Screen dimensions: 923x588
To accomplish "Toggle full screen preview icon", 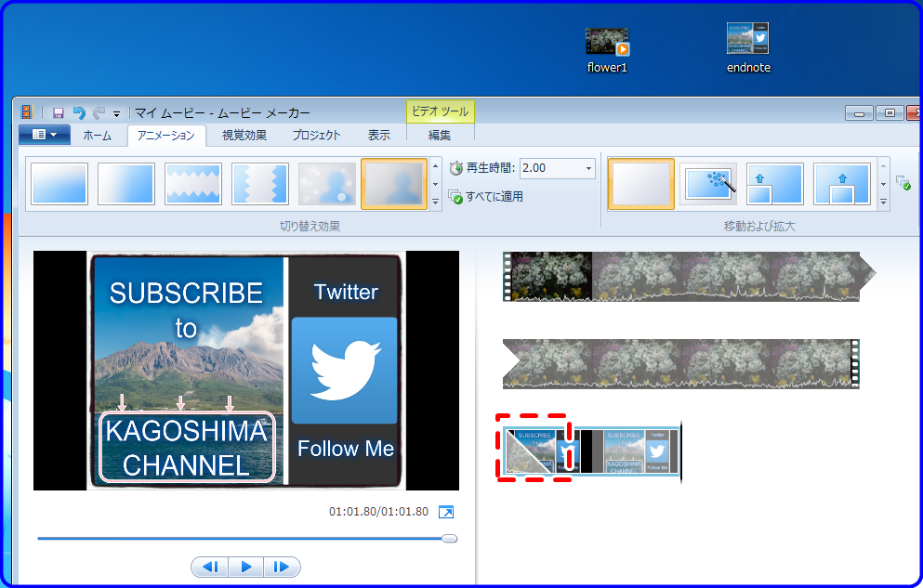I will point(446,512).
